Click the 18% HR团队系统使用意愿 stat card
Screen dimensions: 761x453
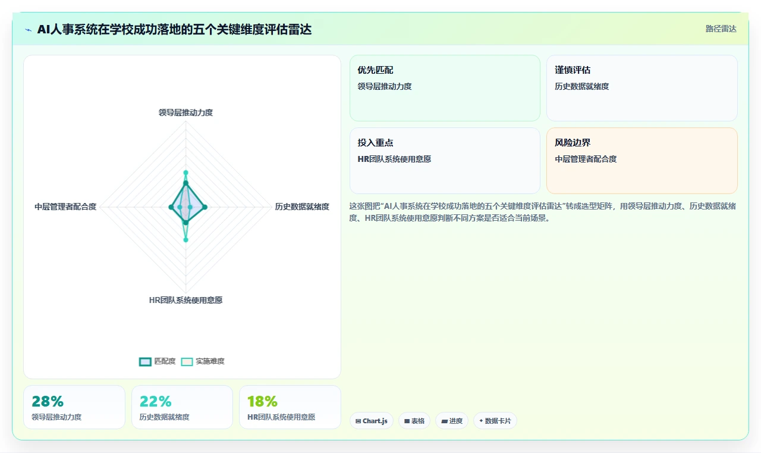pyautogui.click(x=290, y=407)
